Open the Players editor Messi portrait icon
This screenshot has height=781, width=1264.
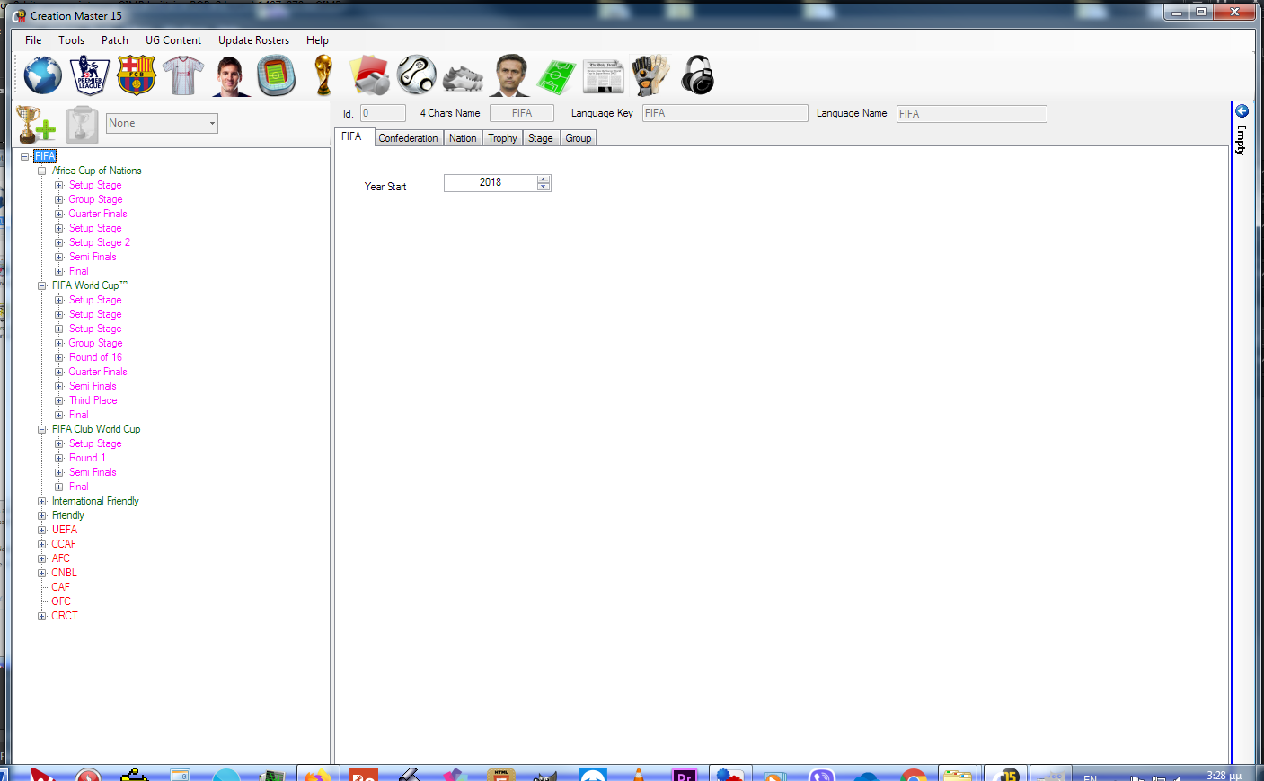point(231,75)
